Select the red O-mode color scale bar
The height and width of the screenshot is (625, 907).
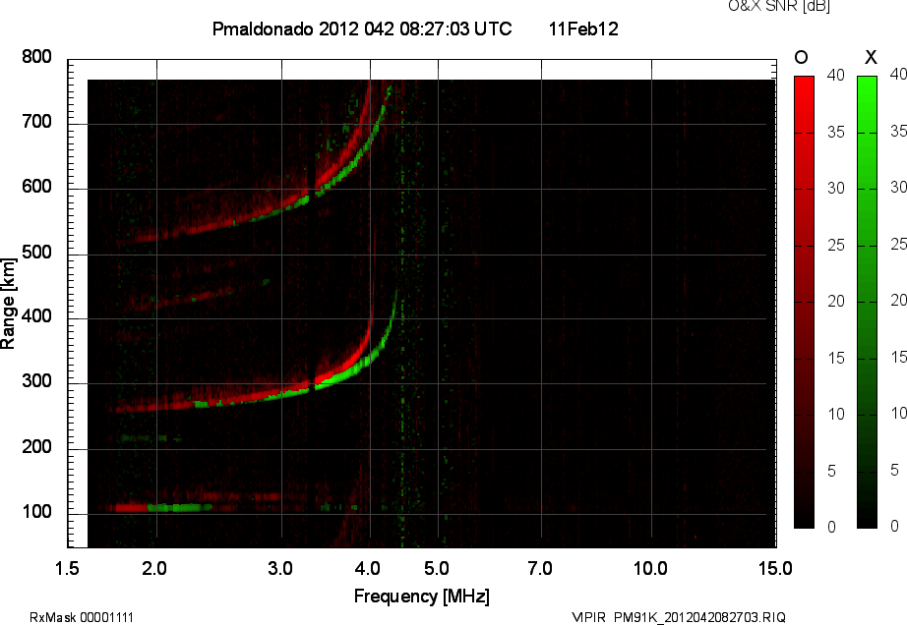[804, 302]
